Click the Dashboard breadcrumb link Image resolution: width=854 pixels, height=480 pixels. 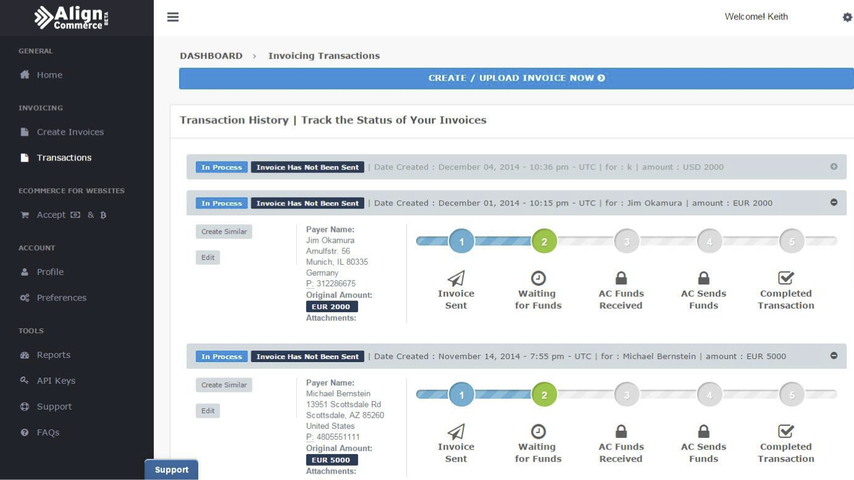tap(211, 56)
